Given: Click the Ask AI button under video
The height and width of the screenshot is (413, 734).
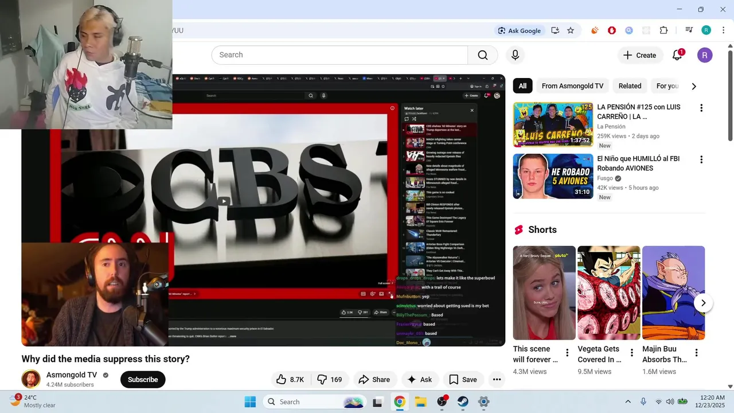Looking at the screenshot, I should [420, 380].
